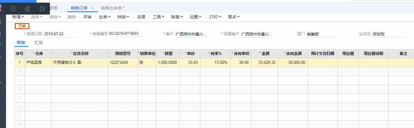This screenshot has width=414, height=128.
Task: Expand the 选单 dropdown
Action: click(37, 17)
